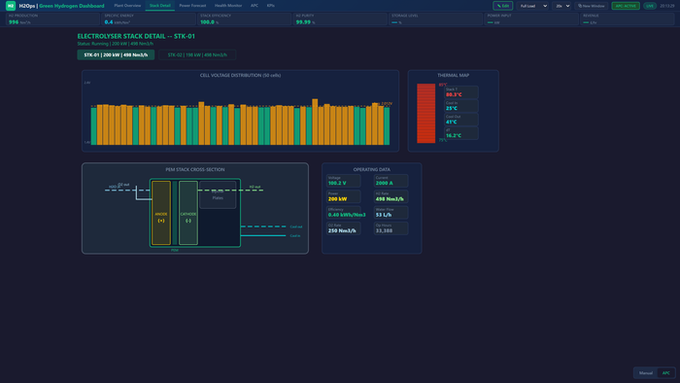Click the Stack Efficiency KPI card
Image resolution: width=680 pixels, height=383 pixels.
pos(245,19)
